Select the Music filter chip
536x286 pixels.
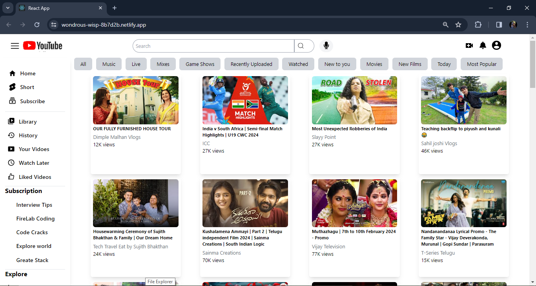(109, 64)
